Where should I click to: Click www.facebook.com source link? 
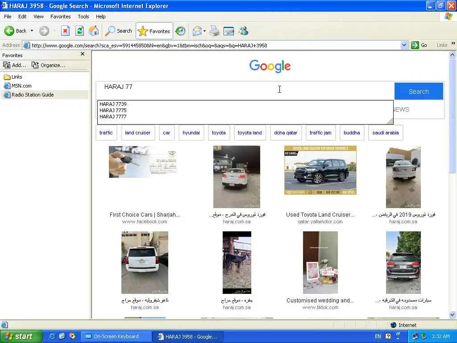coord(145,222)
